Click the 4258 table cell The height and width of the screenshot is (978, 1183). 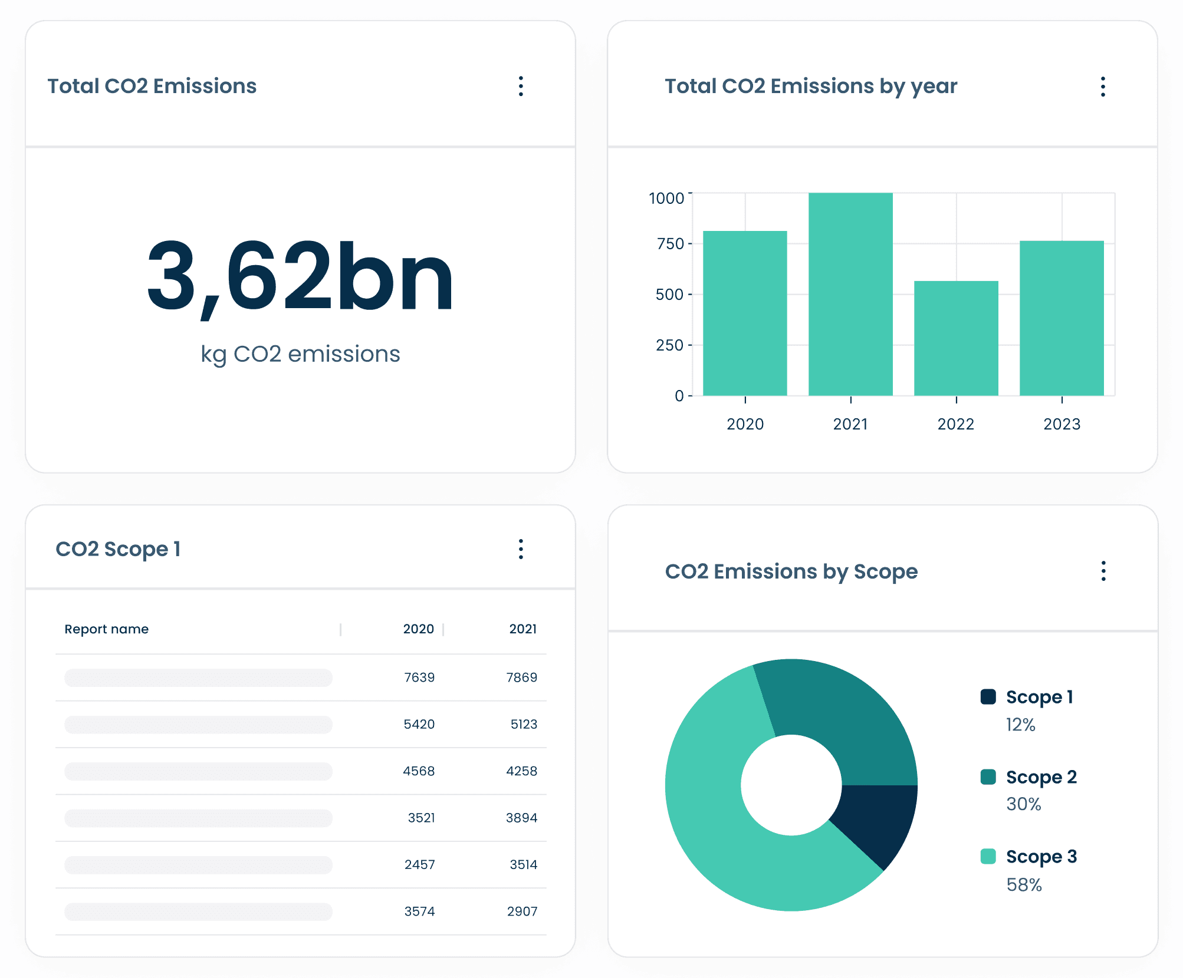522,771
